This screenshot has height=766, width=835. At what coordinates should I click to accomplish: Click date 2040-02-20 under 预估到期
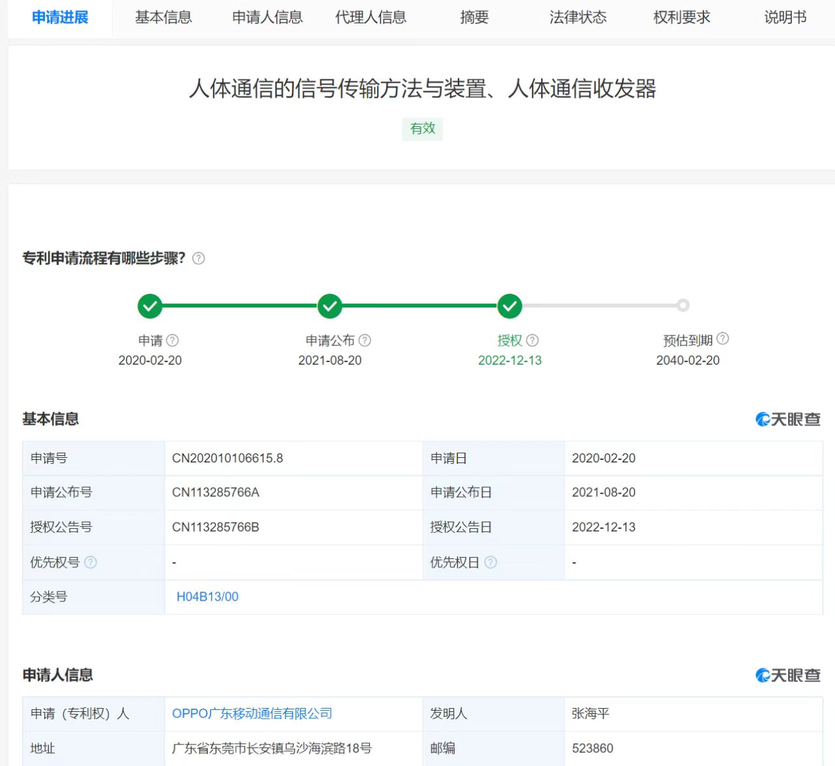(x=688, y=360)
